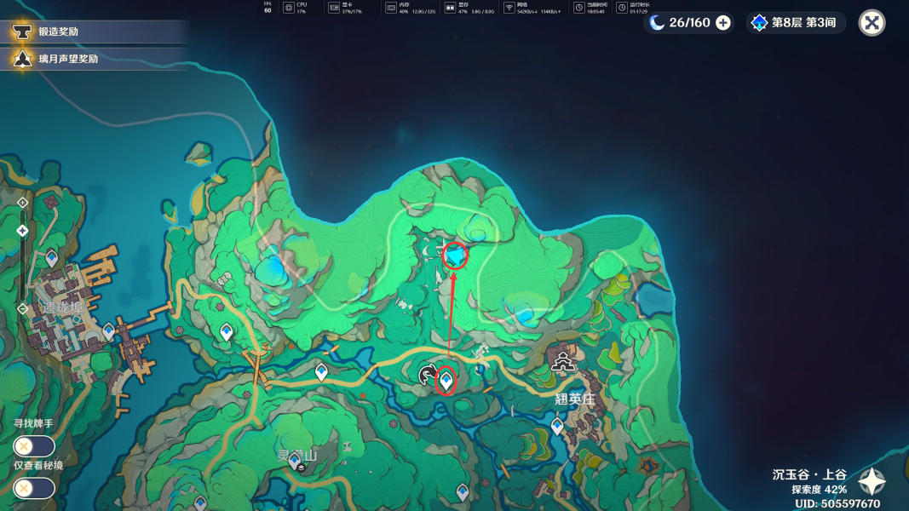Click the black swirl domain icon
This screenshot has height=511, width=909.
tap(428, 375)
